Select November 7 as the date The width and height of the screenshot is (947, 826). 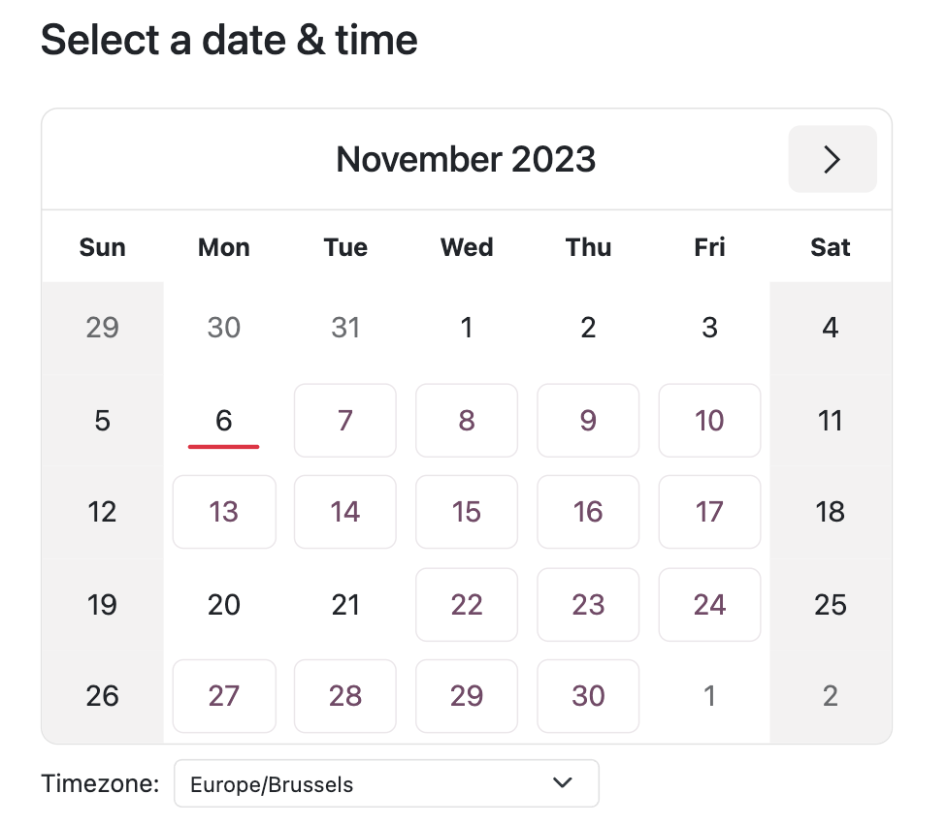click(345, 421)
